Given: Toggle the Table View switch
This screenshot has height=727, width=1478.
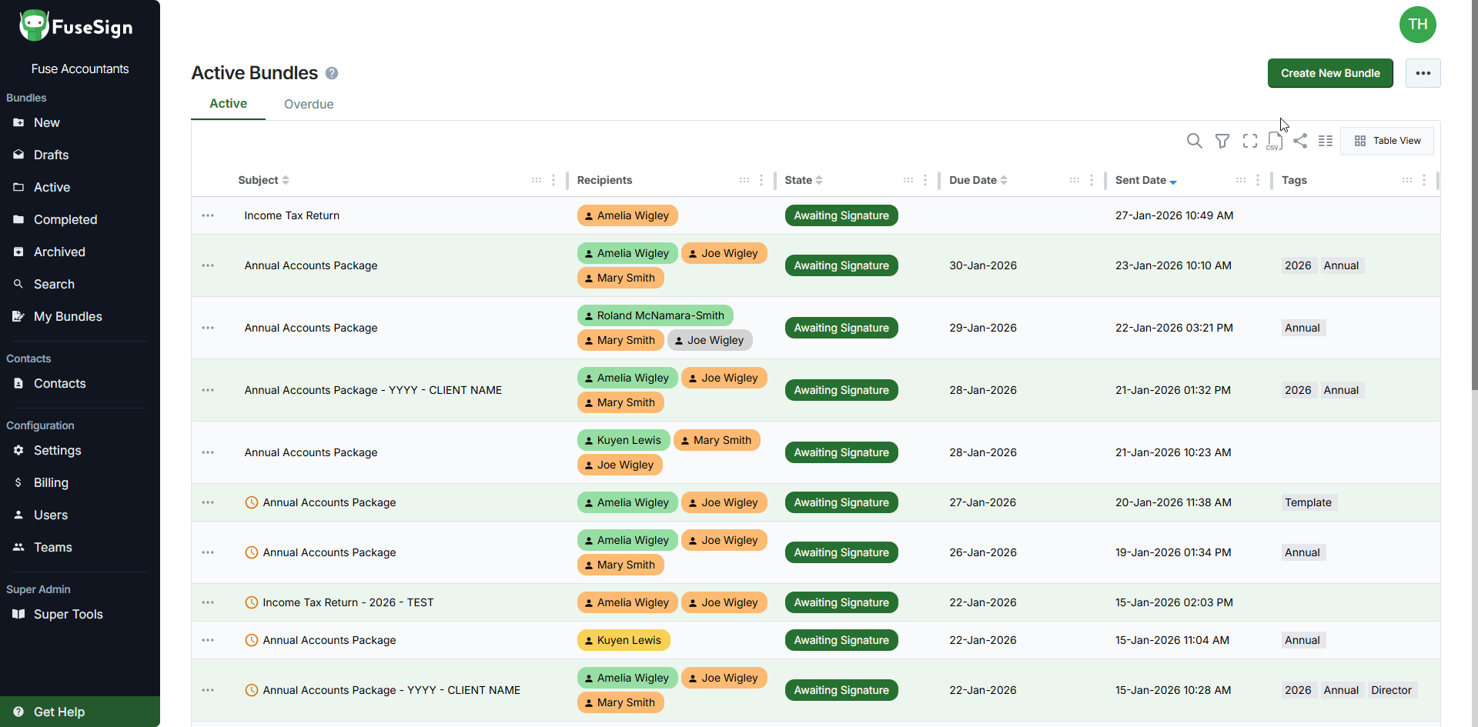Looking at the screenshot, I should coord(1387,141).
